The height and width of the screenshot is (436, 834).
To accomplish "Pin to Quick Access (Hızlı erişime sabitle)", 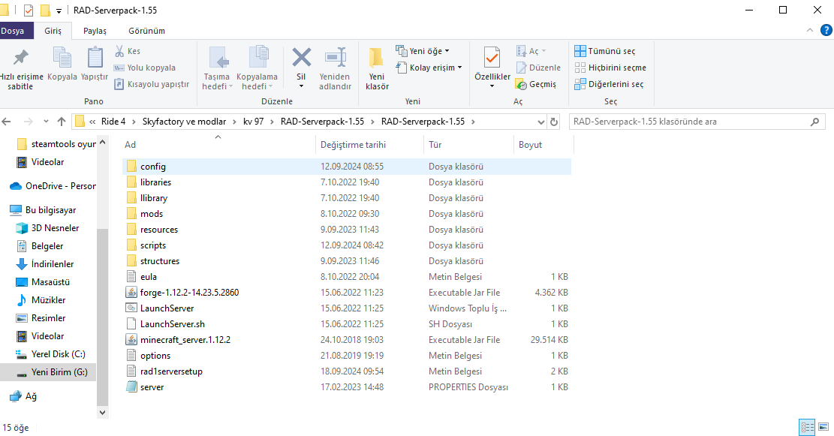I will (20, 68).
